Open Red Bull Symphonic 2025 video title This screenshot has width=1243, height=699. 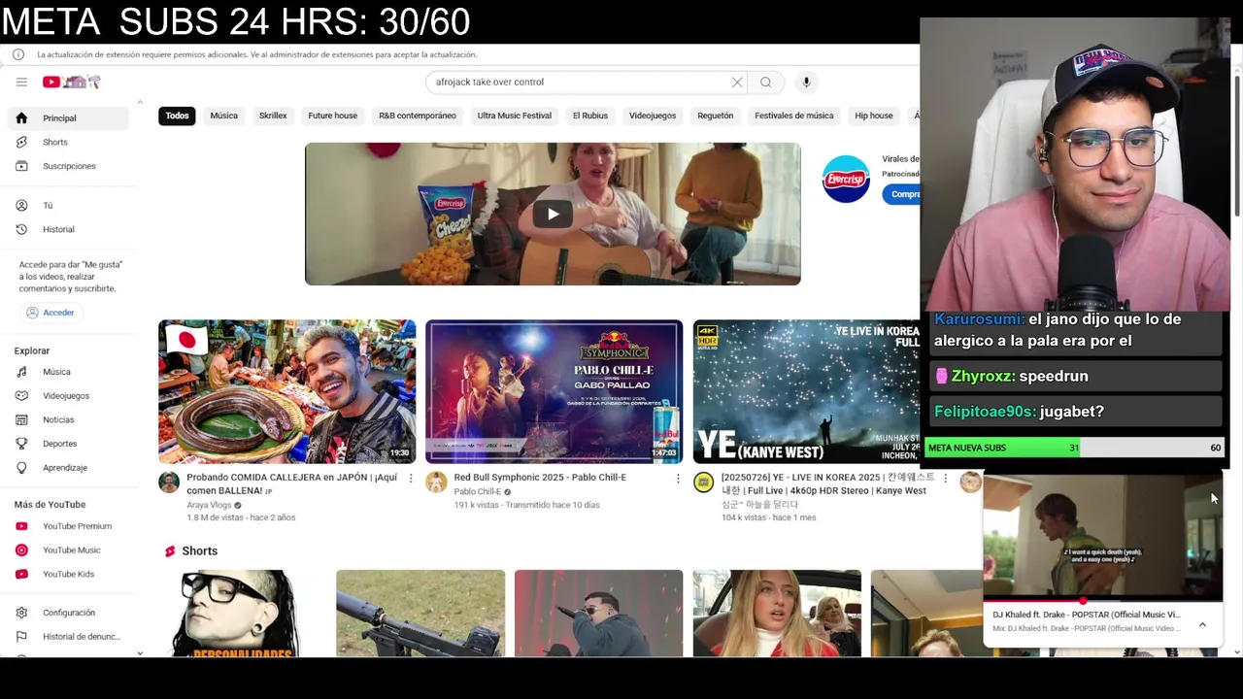point(540,478)
